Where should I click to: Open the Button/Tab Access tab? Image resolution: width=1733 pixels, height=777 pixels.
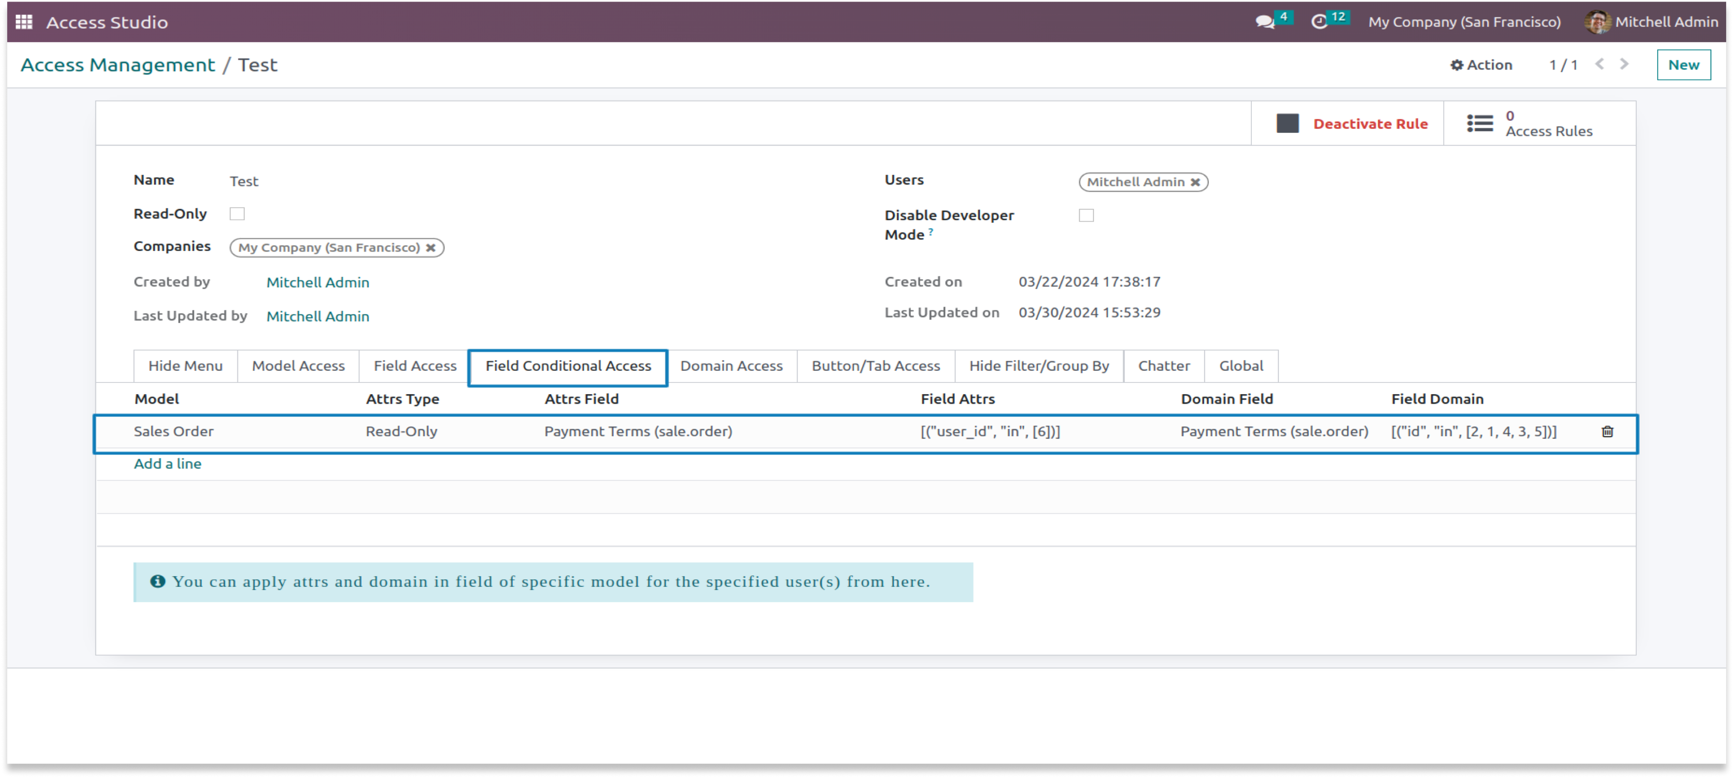click(x=876, y=366)
